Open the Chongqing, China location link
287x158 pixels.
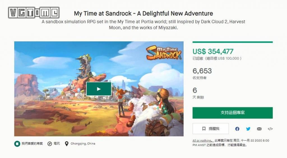pyautogui.click(x=83, y=143)
